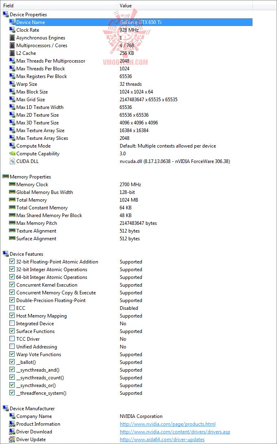Click the '1024 MB' total memory value
The width and height of the screenshot is (277, 444).
pyautogui.click(x=129, y=200)
